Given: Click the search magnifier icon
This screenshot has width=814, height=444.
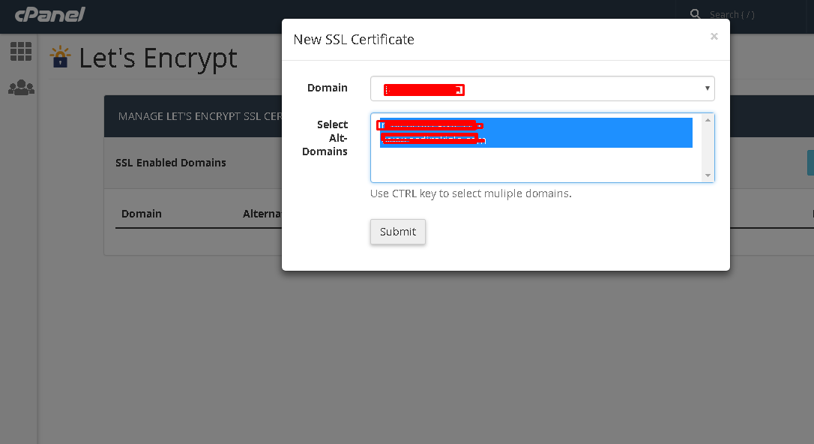Looking at the screenshot, I should 695,14.
